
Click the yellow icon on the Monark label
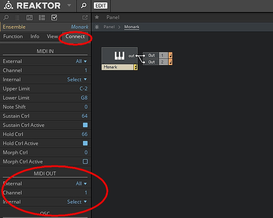[135, 67]
